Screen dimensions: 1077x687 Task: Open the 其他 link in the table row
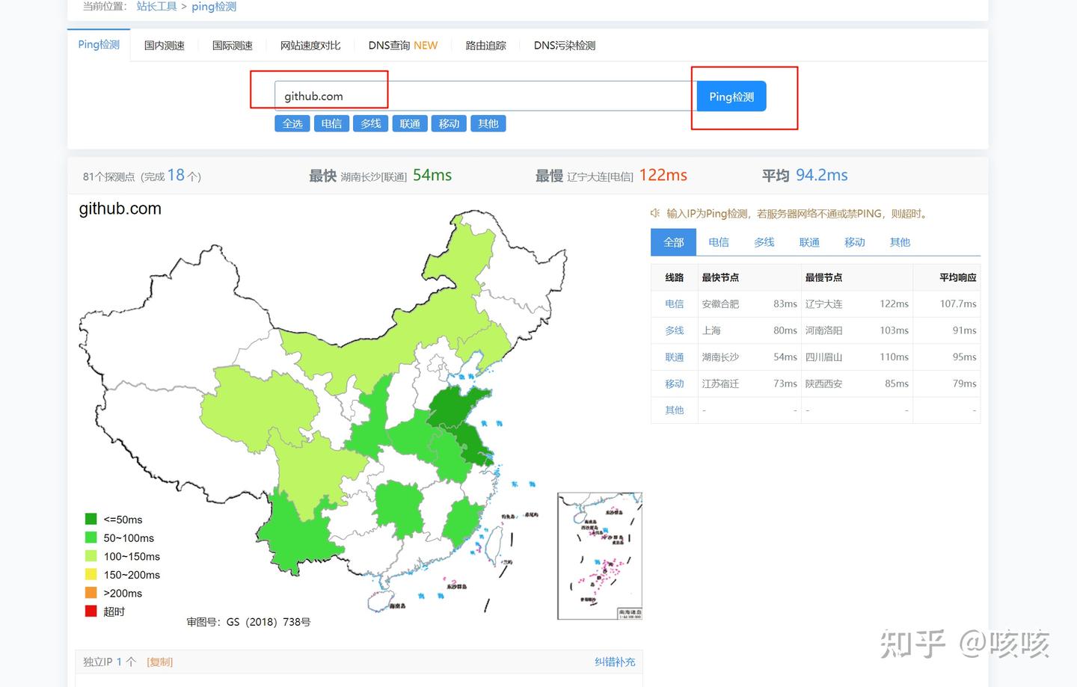point(675,410)
